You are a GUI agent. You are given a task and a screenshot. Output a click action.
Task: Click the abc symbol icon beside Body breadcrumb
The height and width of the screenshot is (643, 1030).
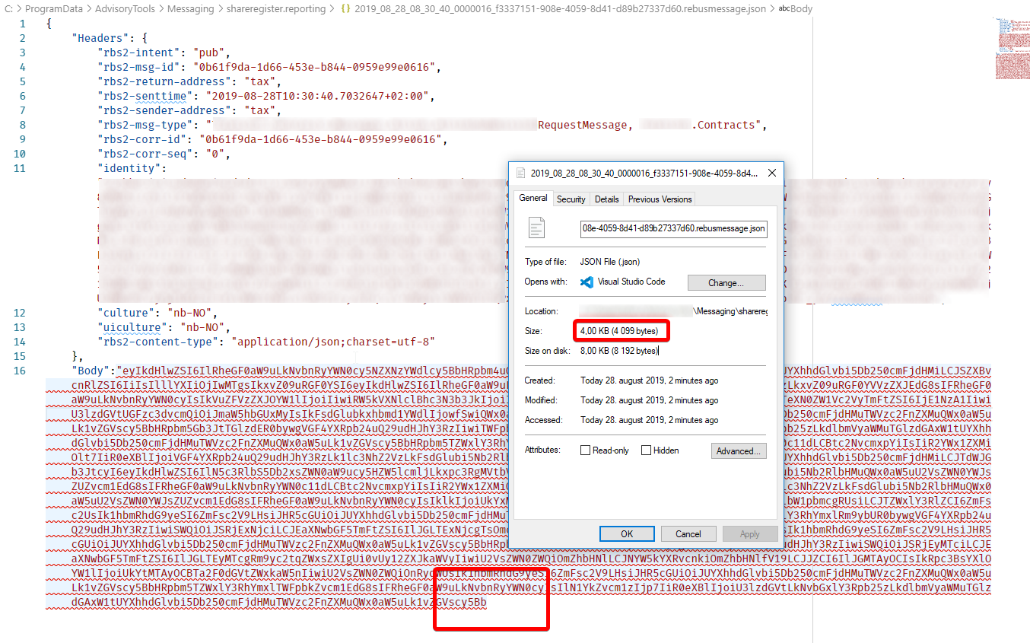pos(786,9)
